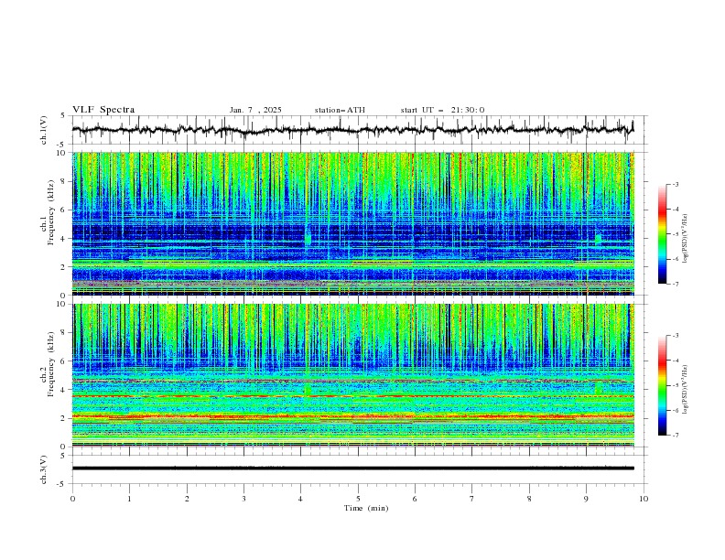The height and width of the screenshot is (560, 725).
Task: Click the ch.3 voltage trace band
Action: 353,468
